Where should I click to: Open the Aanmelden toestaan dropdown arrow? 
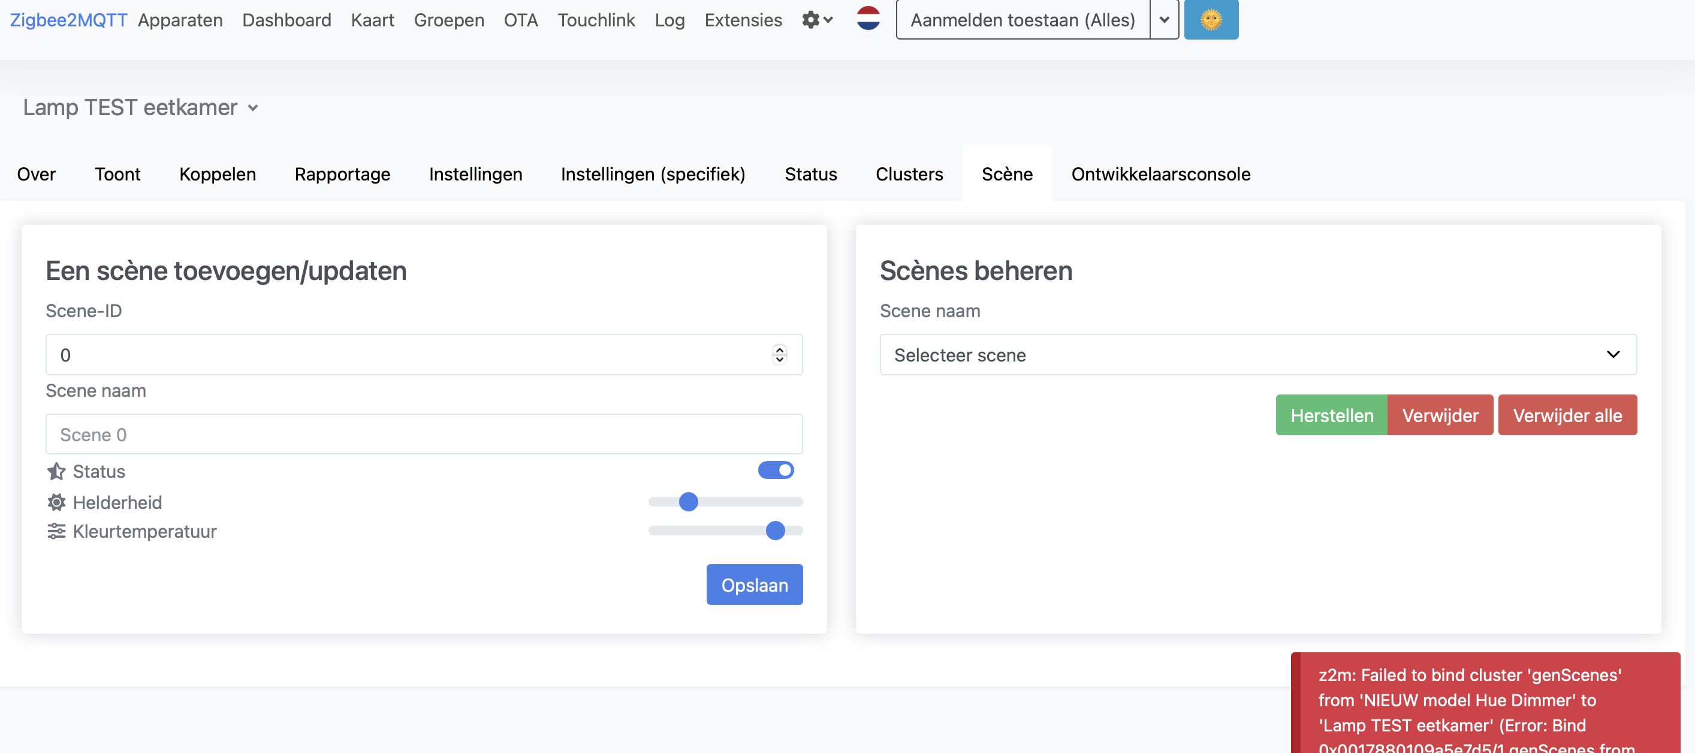click(1164, 20)
